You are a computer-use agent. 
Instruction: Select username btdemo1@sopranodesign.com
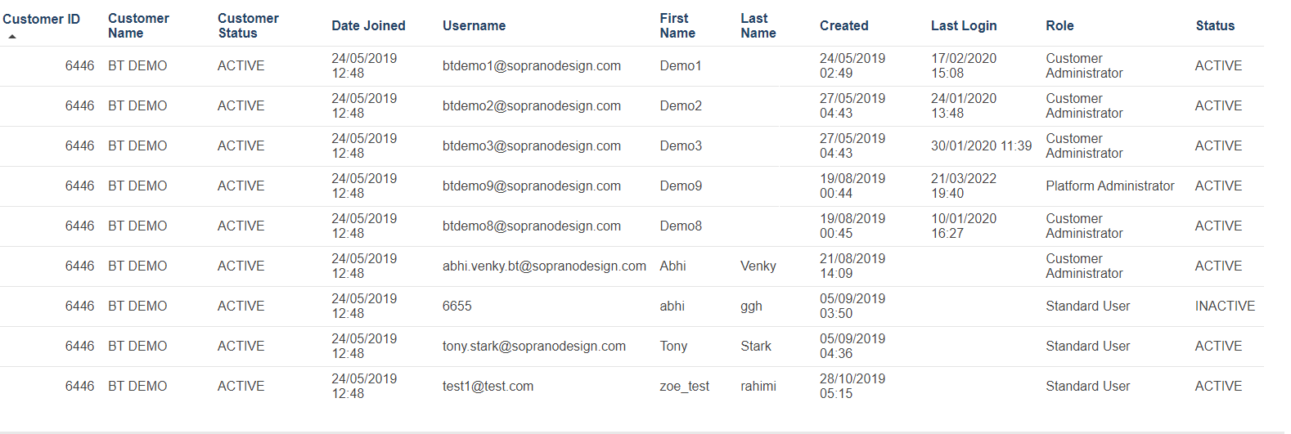(531, 65)
